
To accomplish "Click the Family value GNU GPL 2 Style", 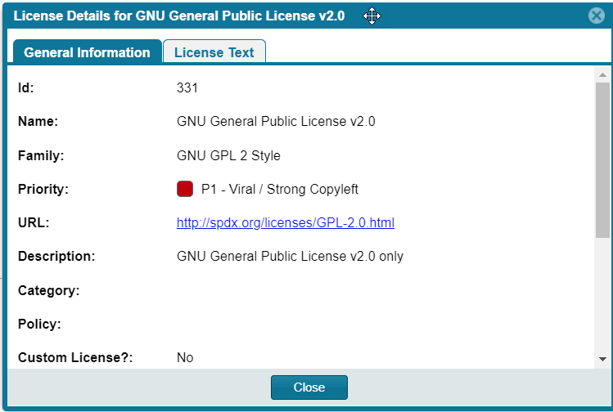I will tap(228, 155).
